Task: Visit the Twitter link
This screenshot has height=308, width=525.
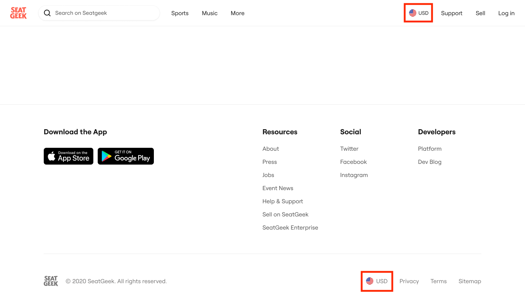Action: tap(349, 149)
